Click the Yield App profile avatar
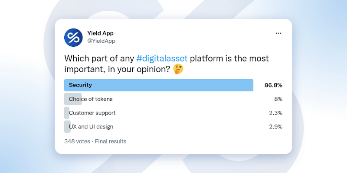This screenshot has width=347, height=173. [73, 37]
